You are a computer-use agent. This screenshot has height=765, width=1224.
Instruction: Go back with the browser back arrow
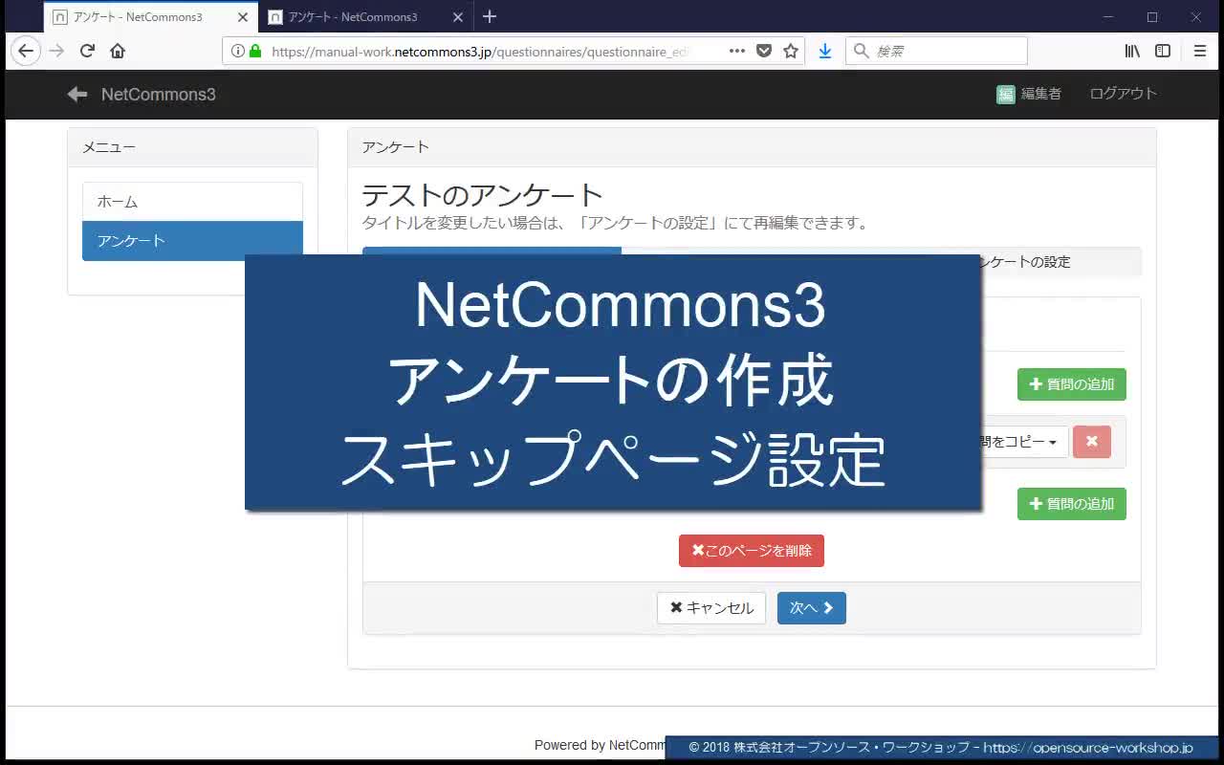(26, 51)
